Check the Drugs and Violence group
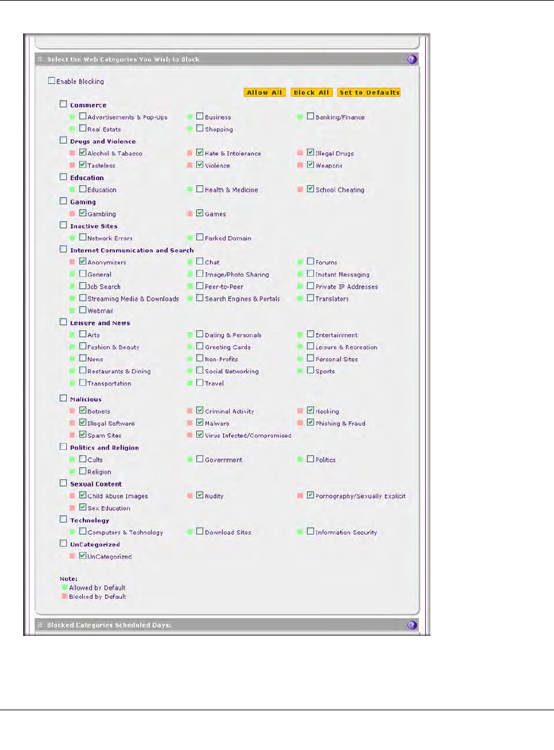This screenshot has width=554, height=750. 63,140
